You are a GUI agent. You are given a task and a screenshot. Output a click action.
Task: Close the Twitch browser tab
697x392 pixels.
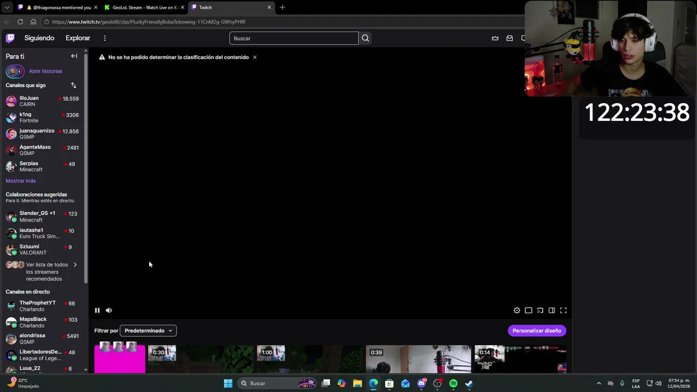point(269,8)
